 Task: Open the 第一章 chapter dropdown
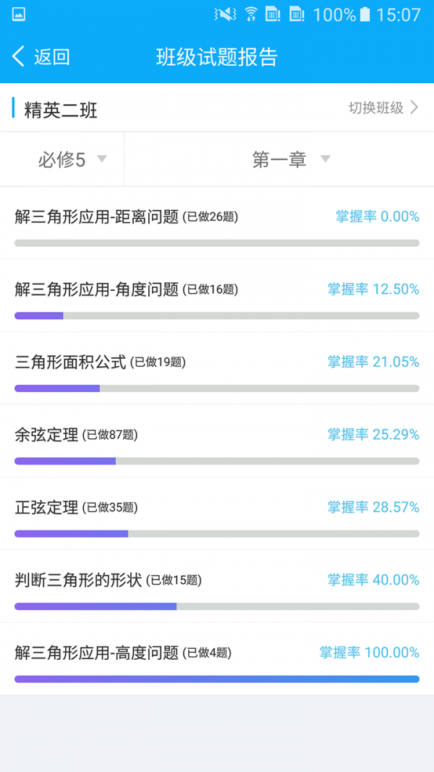(289, 159)
